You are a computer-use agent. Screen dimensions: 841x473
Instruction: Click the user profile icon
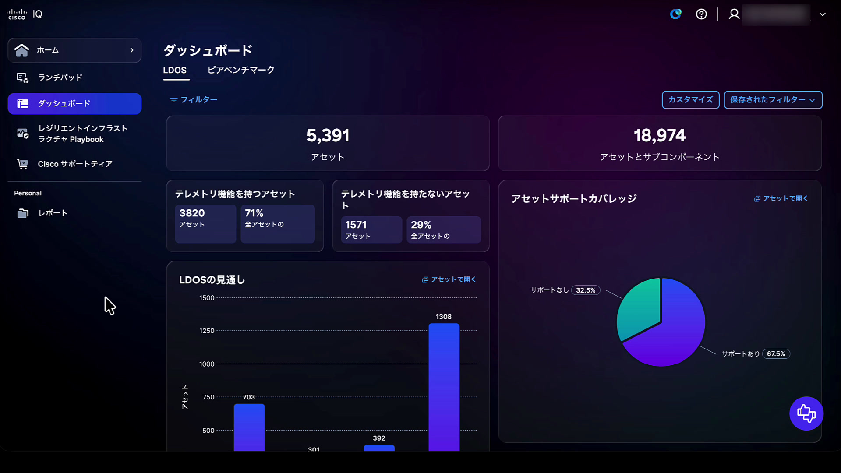click(734, 14)
